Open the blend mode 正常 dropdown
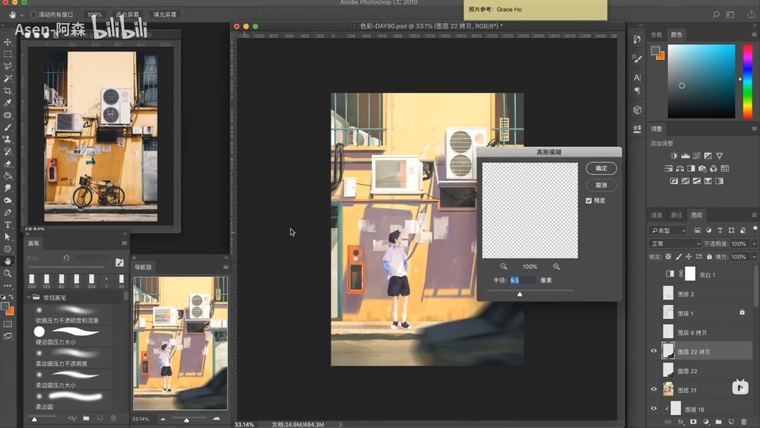Screen dimensions: 760x428 click(673, 243)
